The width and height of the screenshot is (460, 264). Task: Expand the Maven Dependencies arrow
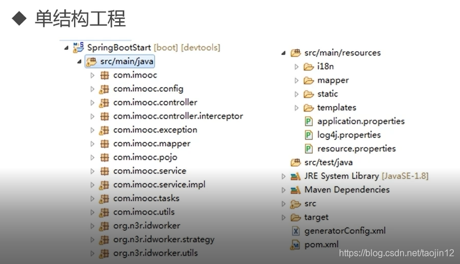pyautogui.click(x=284, y=190)
